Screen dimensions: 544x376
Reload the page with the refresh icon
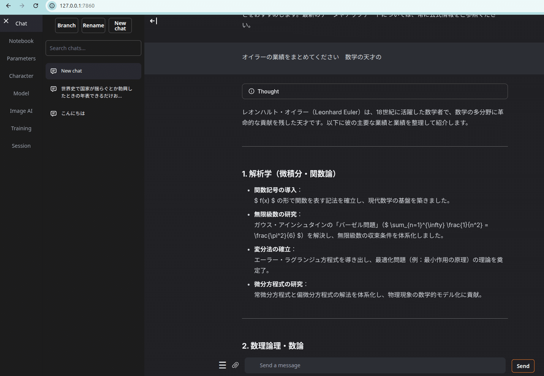(x=36, y=6)
